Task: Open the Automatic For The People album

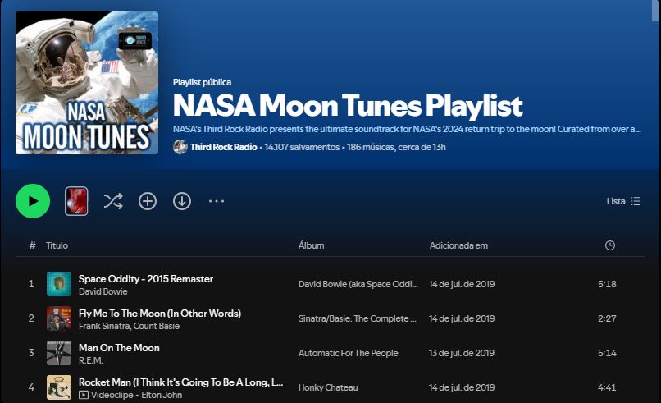Action: click(x=348, y=353)
